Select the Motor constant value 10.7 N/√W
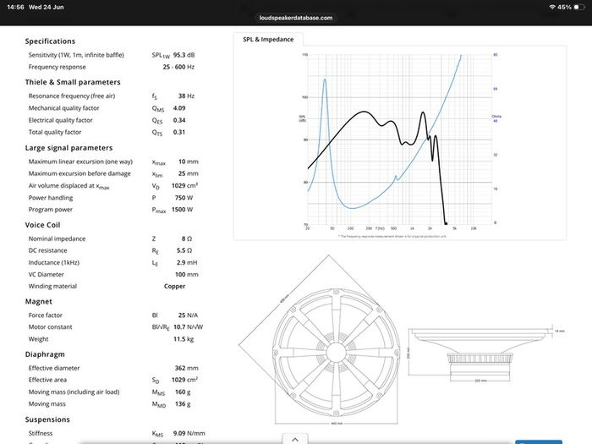The image size is (592, 444). click(x=188, y=327)
